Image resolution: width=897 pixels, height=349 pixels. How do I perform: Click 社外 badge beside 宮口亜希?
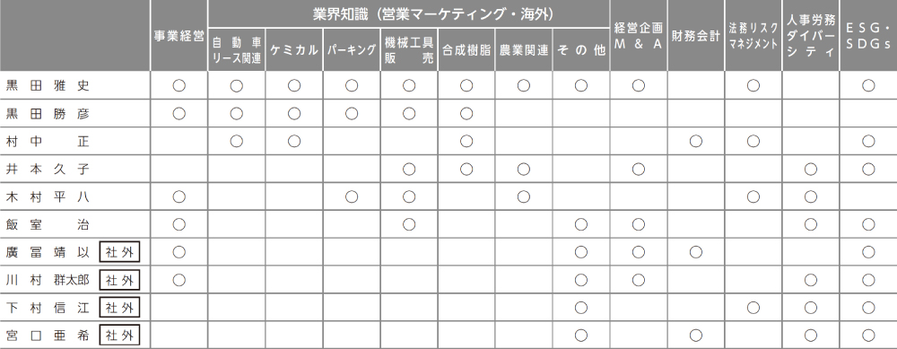click(x=119, y=336)
